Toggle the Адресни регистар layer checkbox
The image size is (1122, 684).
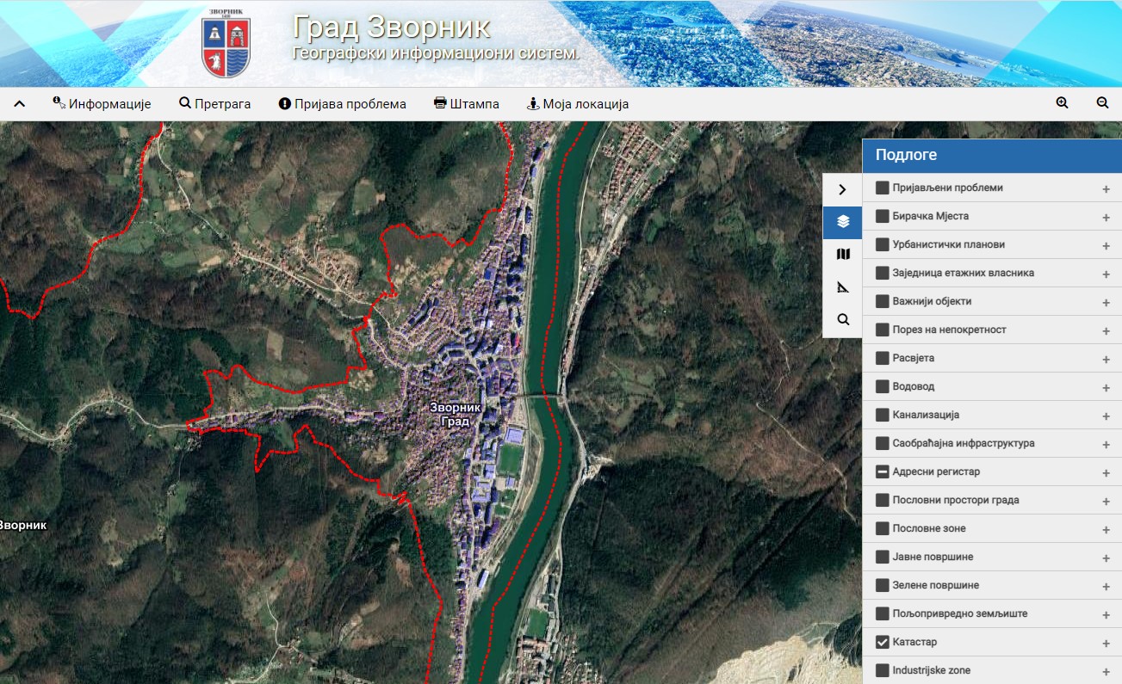point(882,471)
